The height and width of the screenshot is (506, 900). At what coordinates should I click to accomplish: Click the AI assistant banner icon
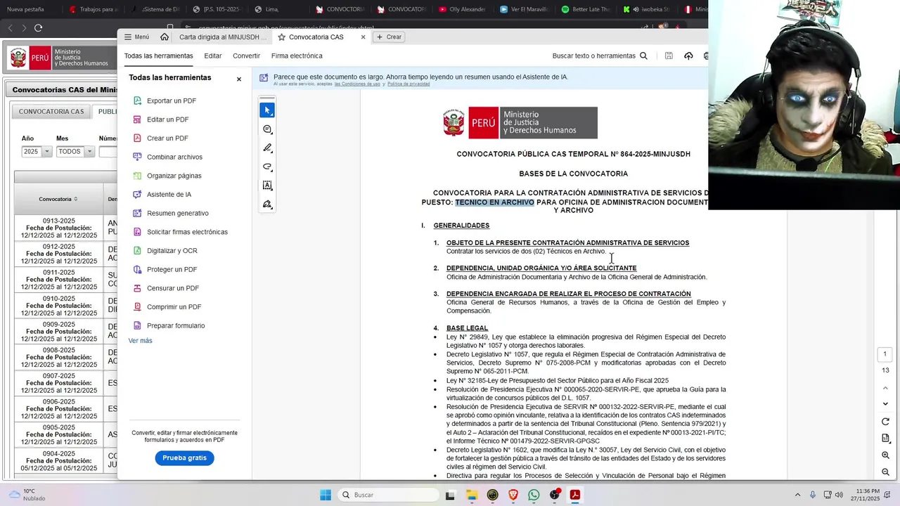pyautogui.click(x=264, y=78)
